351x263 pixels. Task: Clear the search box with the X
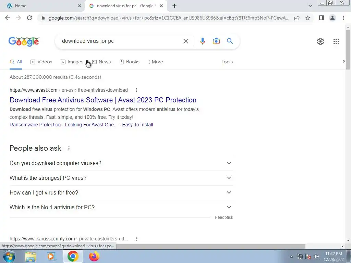(185, 41)
